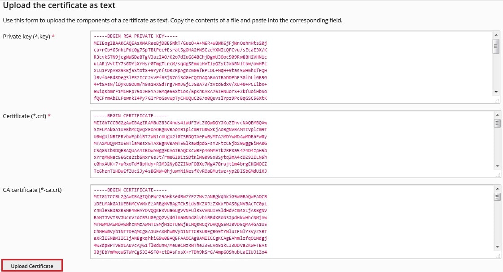Click the Private key scrollbar up arrow
The image size is (503, 272).
tap(496, 35)
